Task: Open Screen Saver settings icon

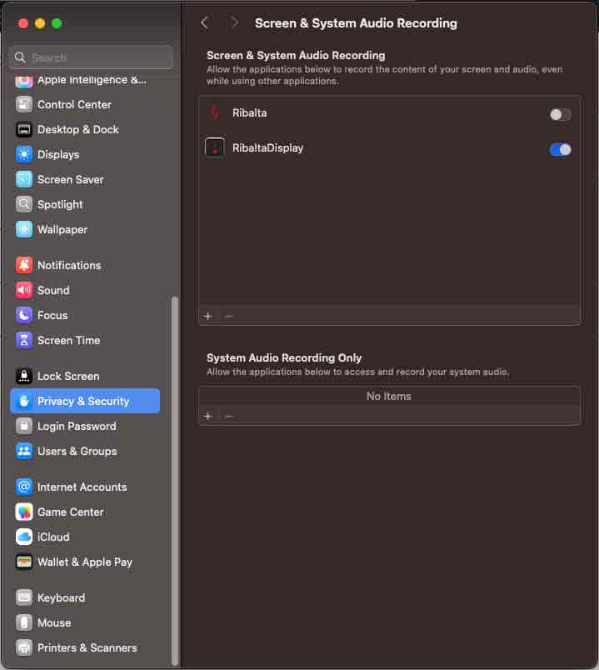Action: pyautogui.click(x=24, y=180)
